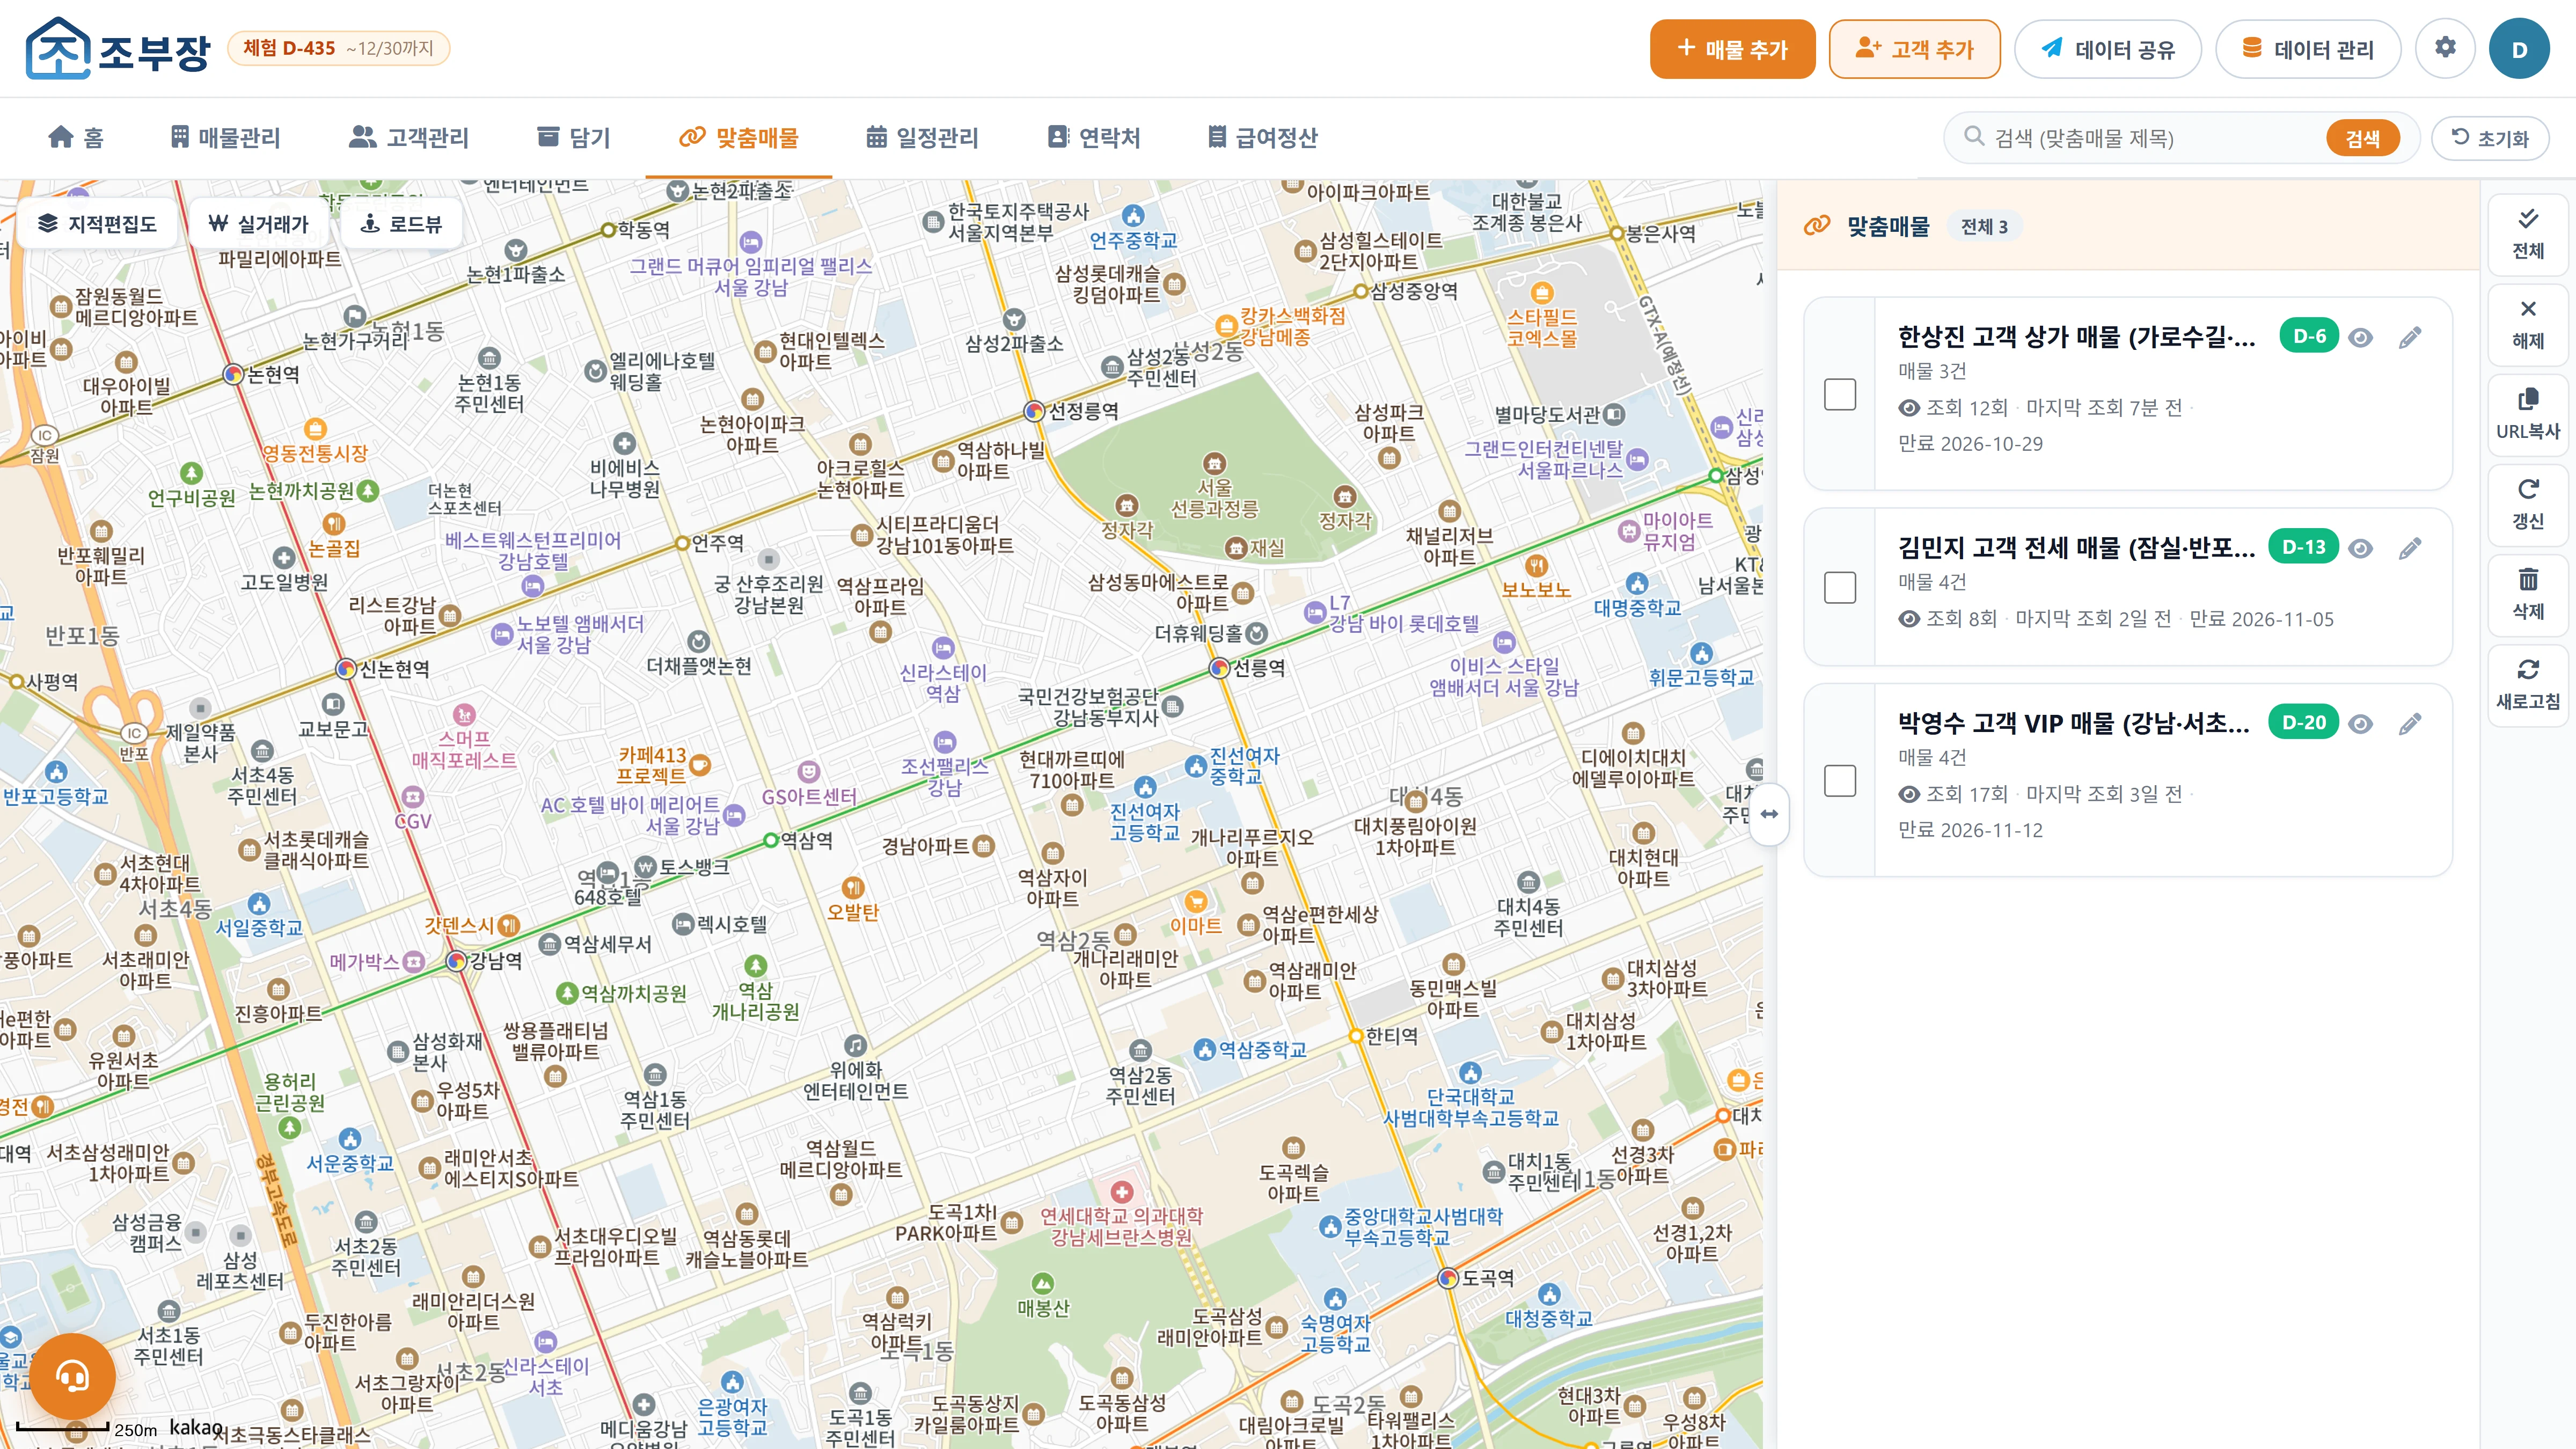Click 신논현역 station marker on map
Screen dimensions: 2576x1449
click(x=346, y=668)
